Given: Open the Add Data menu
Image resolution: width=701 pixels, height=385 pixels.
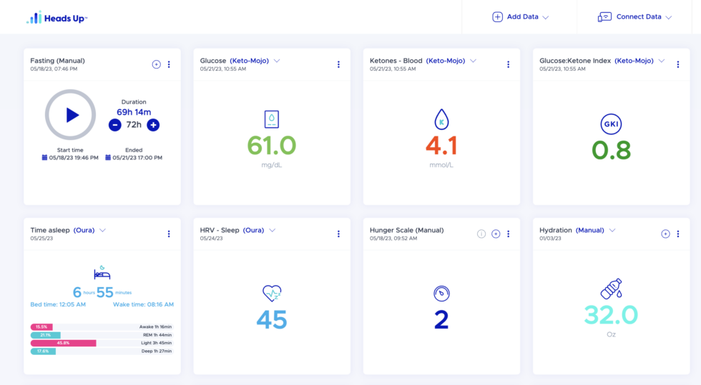Looking at the screenshot, I should point(521,17).
